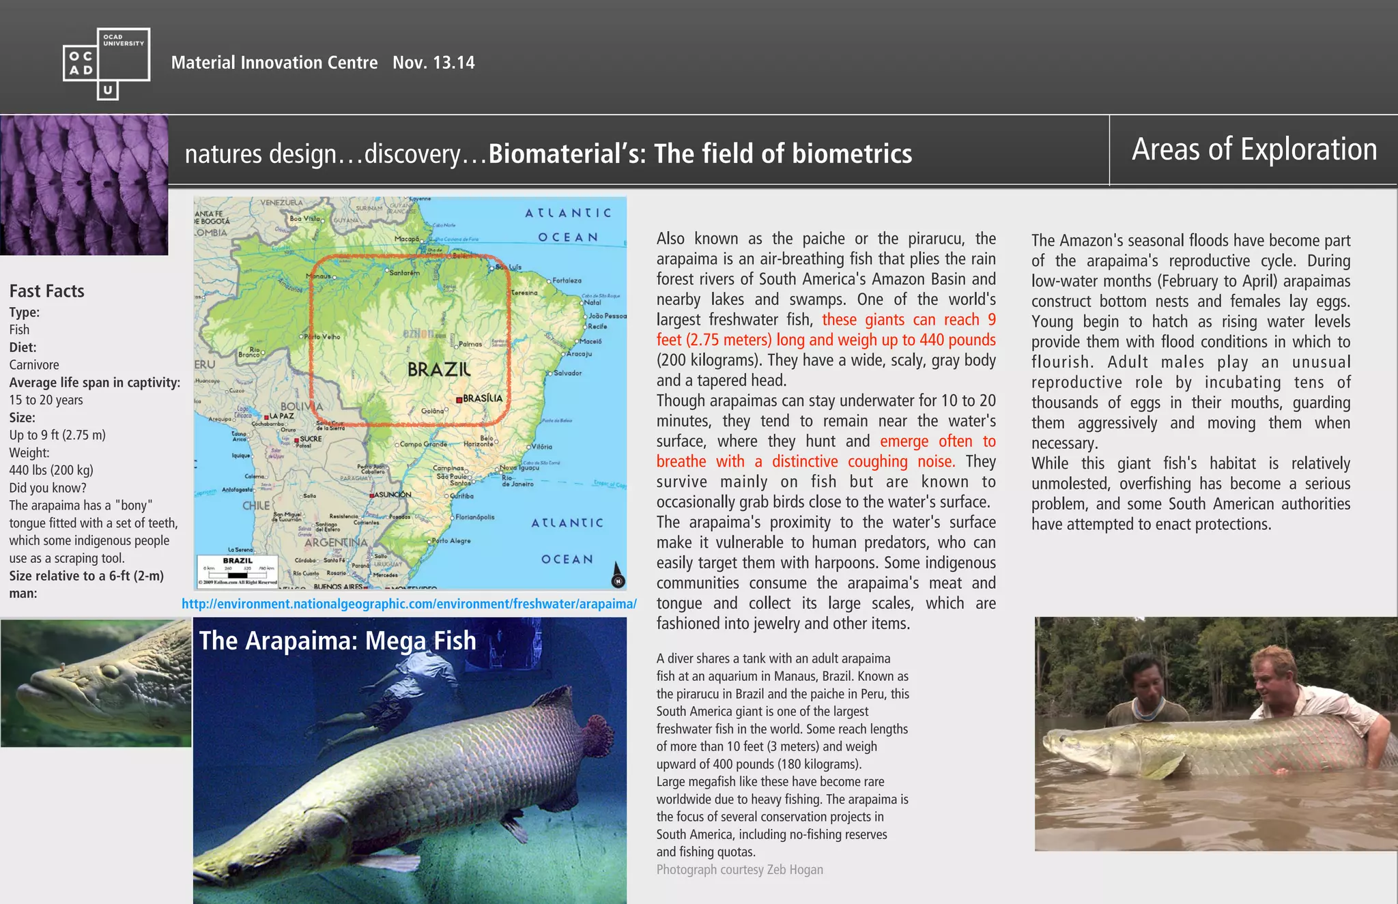Click the red text 'these giants can reach 9'

point(909,320)
